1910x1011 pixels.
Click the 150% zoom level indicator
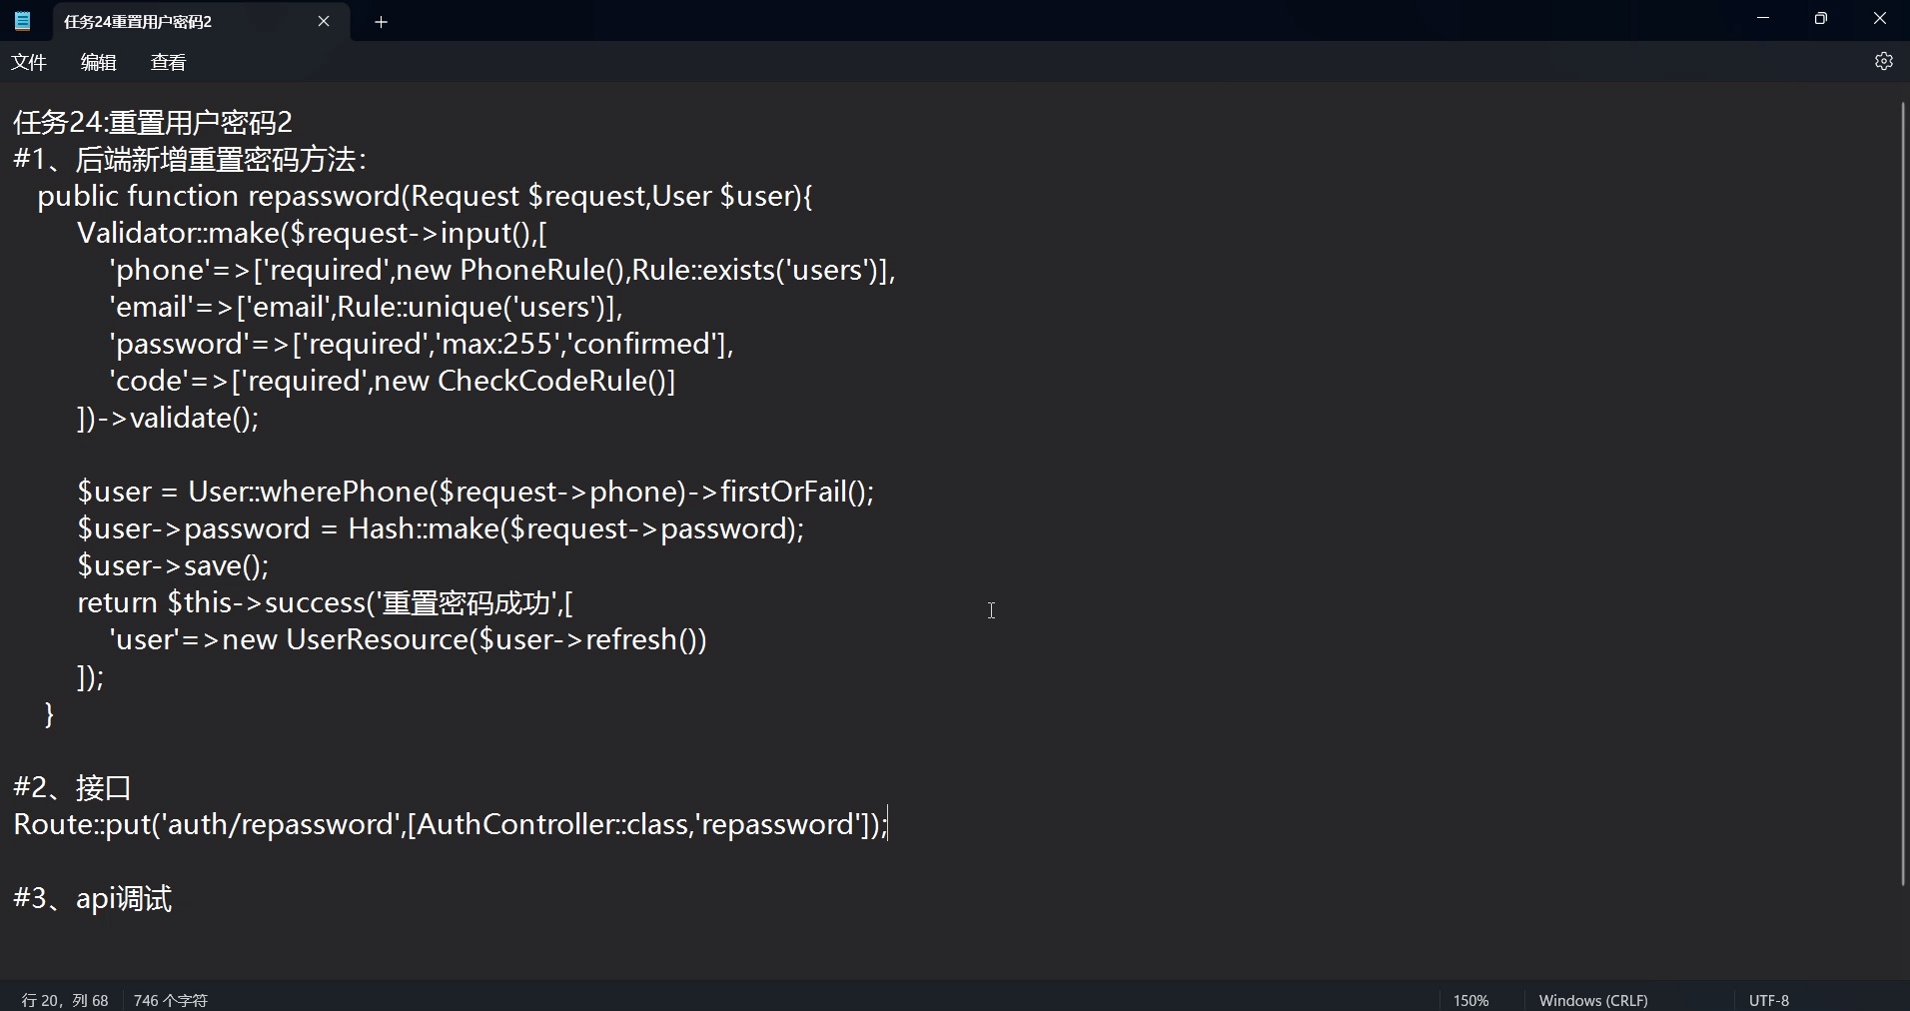point(1470,1000)
